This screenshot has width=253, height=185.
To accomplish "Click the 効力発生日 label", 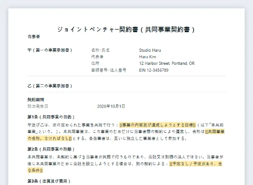I will pos(37,106).
